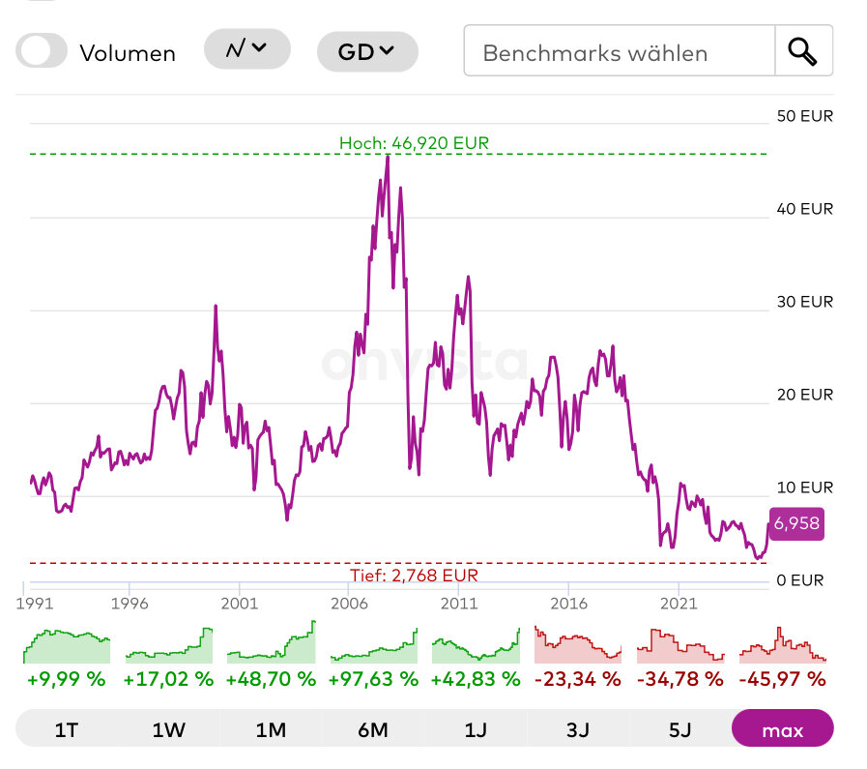
Task: Select the 1T time range tab
Action: click(67, 729)
